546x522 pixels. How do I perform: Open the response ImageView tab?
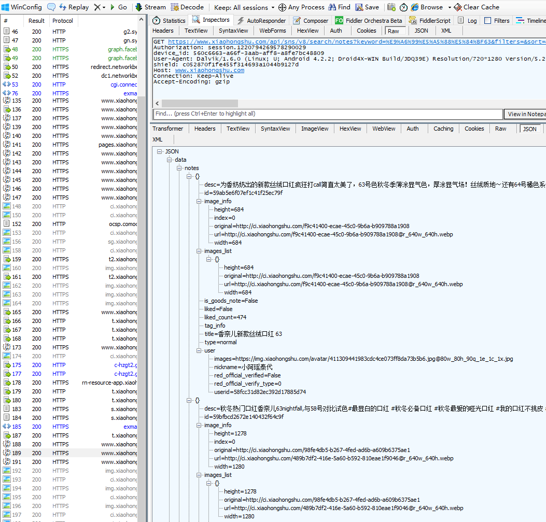coord(315,129)
